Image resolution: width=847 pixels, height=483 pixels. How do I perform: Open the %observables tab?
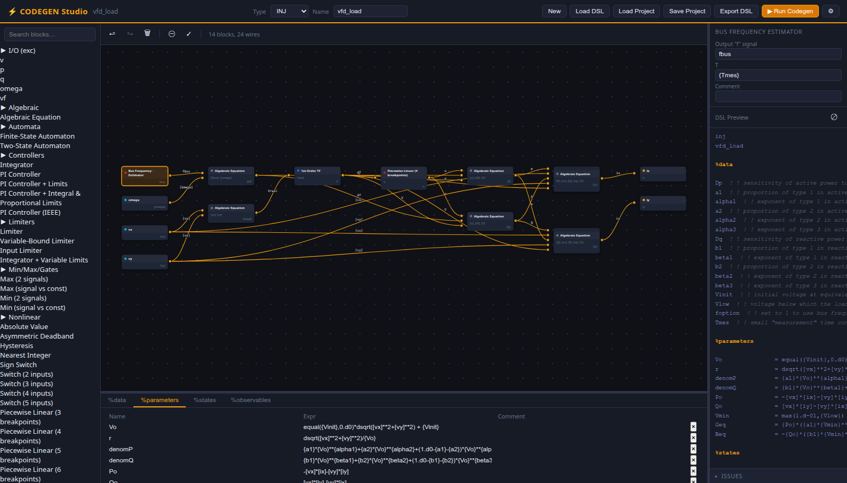pyautogui.click(x=250, y=400)
